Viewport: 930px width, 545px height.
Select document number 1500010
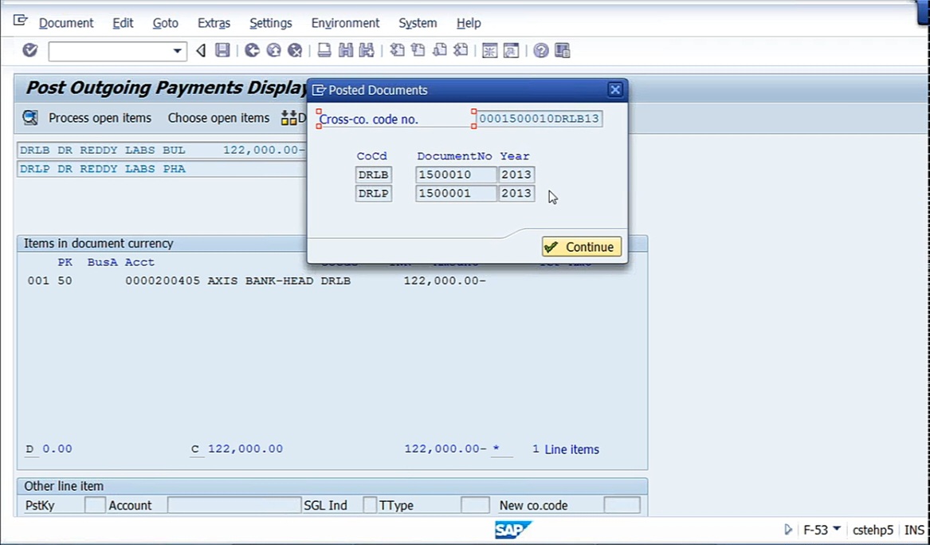point(456,174)
